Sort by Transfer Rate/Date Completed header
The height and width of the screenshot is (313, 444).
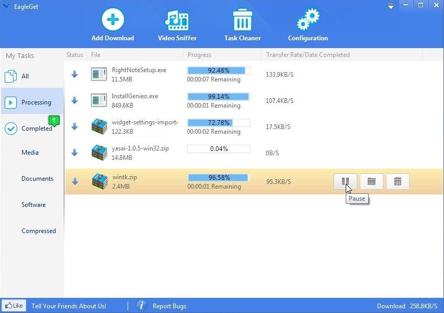tap(308, 55)
